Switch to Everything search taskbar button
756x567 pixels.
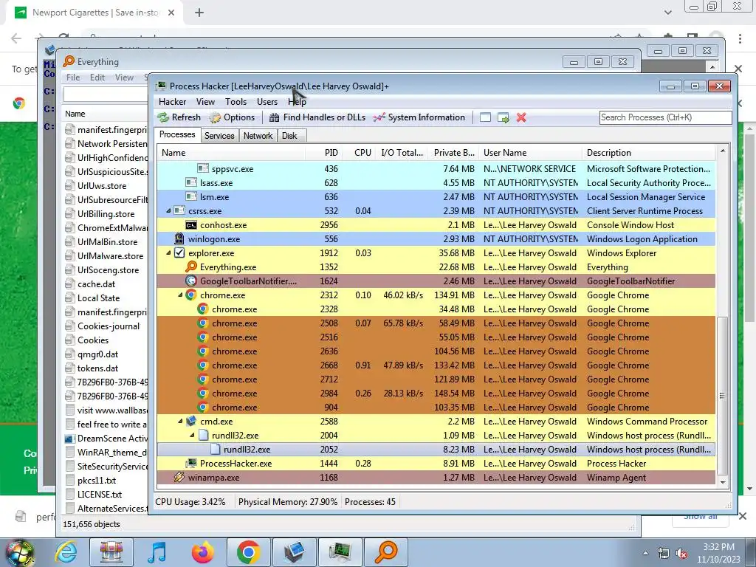tap(386, 552)
